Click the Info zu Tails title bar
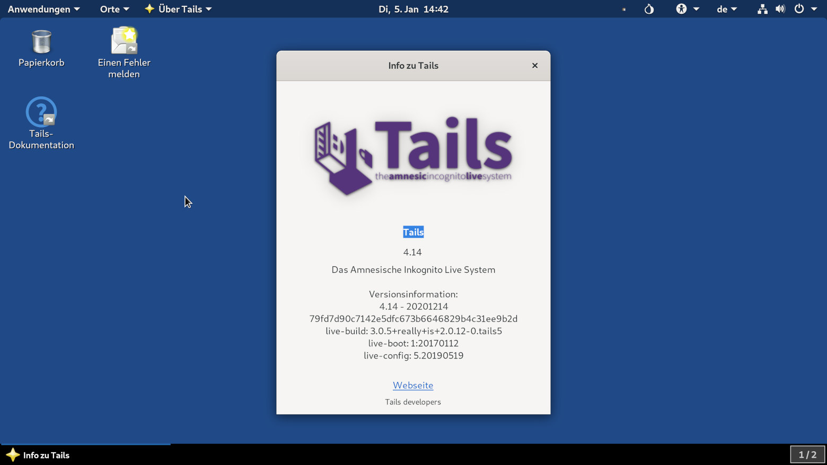The height and width of the screenshot is (465, 827). tap(413, 66)
